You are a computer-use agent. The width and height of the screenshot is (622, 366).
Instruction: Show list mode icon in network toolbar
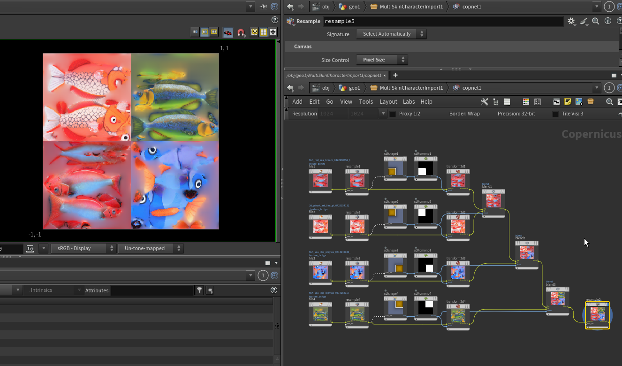pos(507,102)
